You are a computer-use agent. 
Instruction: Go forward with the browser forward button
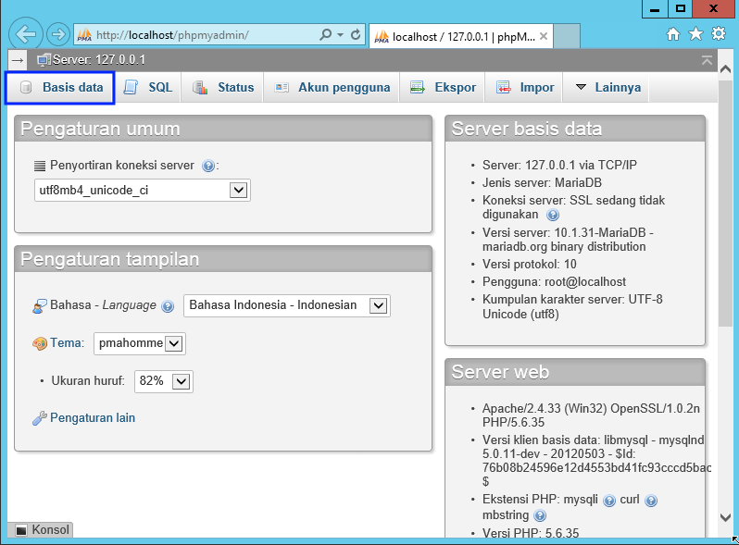[x=58, y=34]
